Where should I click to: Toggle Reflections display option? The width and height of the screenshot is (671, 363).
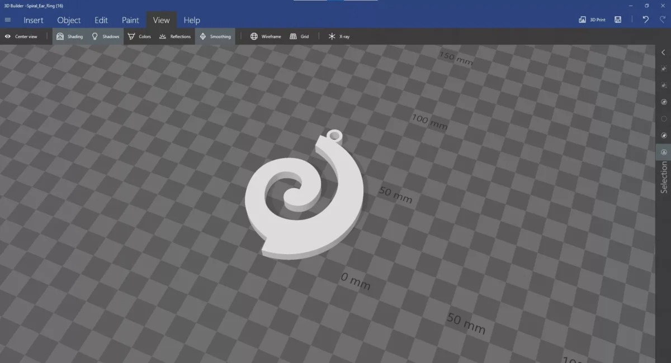[175, 36]
